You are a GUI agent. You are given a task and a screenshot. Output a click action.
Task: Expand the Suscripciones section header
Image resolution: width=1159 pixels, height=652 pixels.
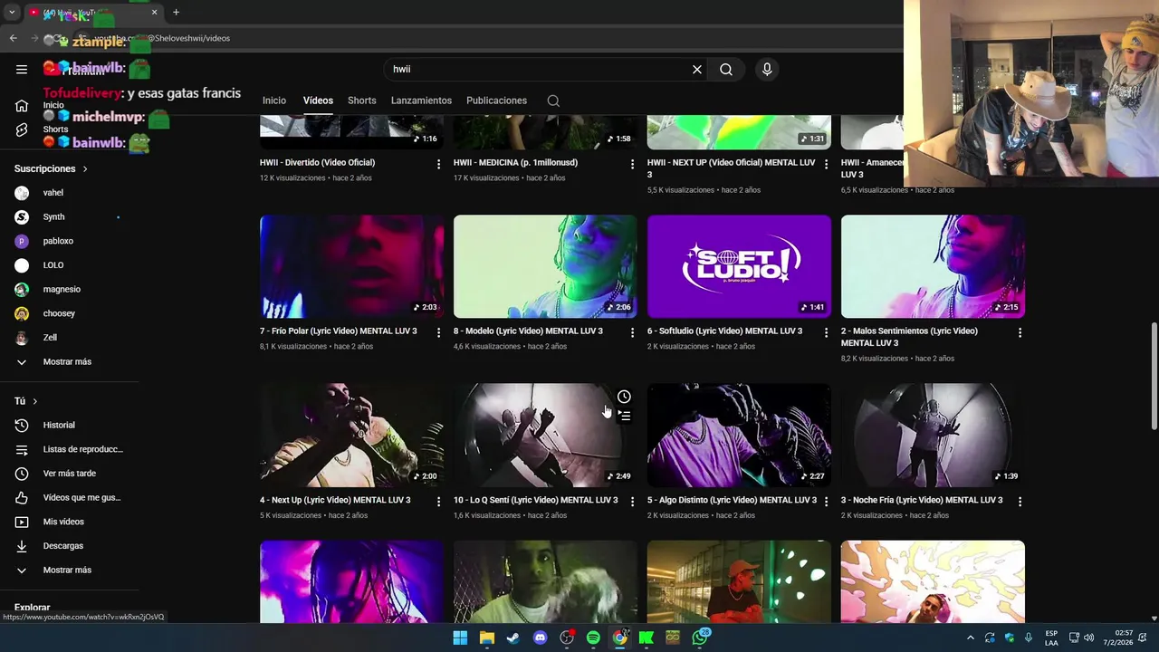pyautogui.click(x=52, y=168)
